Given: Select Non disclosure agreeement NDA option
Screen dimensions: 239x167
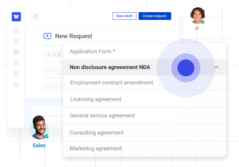Looking at the screenshot, I should click(x=144, y=67).
